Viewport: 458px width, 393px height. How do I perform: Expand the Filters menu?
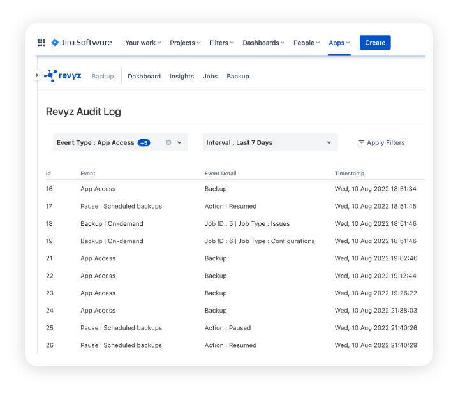(221, 43)
